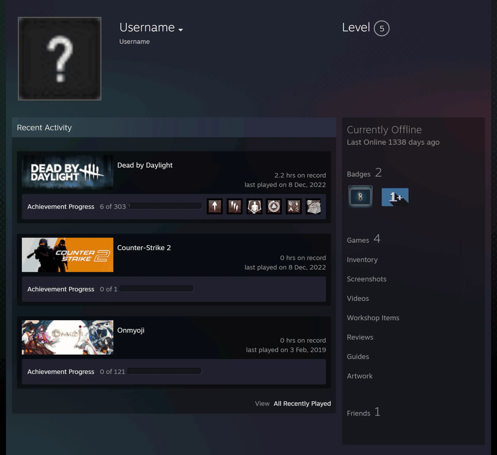Open the Friends list link
The width and height of the screenshot is (497, 455).
(x=363, y=412)
